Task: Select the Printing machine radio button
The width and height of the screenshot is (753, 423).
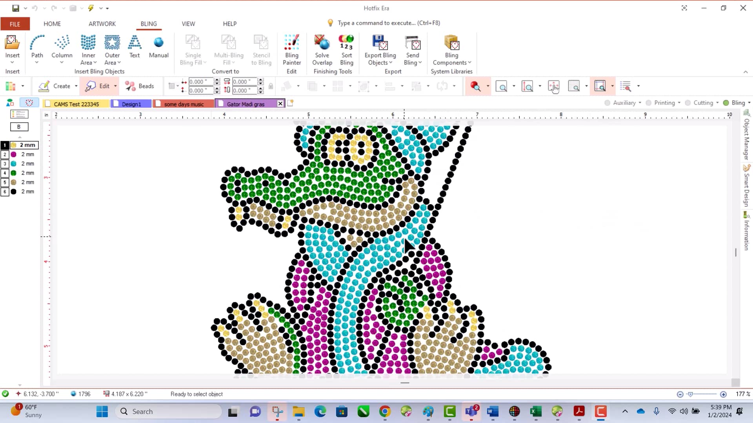Action: tap(649, 103)
